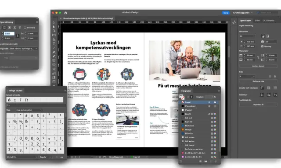Activate the Pen tool
The image size is (281, 168).
click(x=54, y=52)
